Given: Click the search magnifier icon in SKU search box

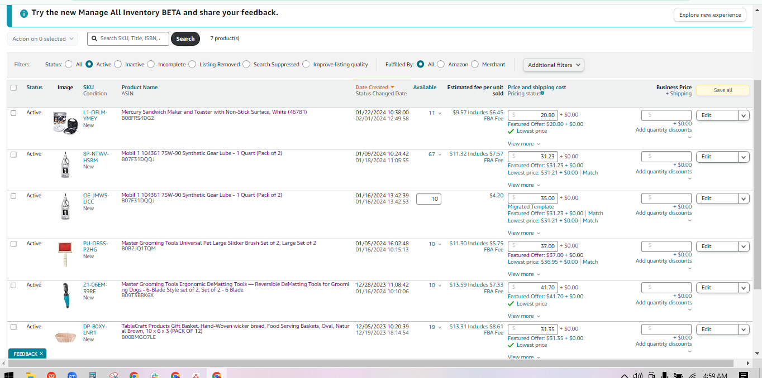Looking at the screenshot, I should coord(94,38).
